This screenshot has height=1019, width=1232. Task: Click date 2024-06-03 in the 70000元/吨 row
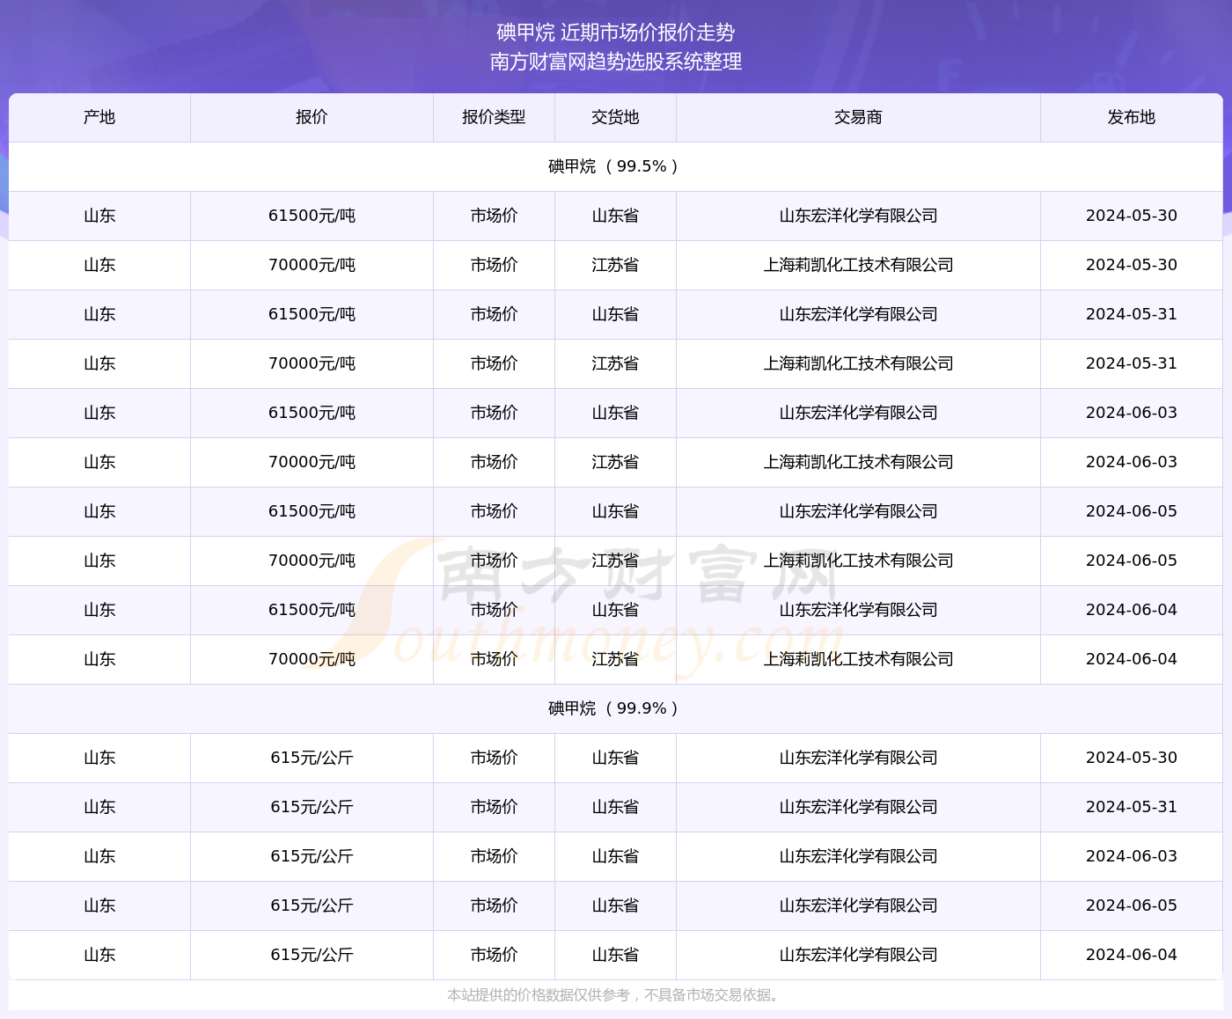(1131, 462)
